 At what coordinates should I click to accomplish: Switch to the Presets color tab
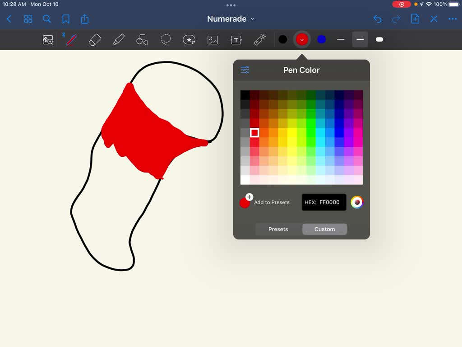pyautogui.click(x=278, y=229)
